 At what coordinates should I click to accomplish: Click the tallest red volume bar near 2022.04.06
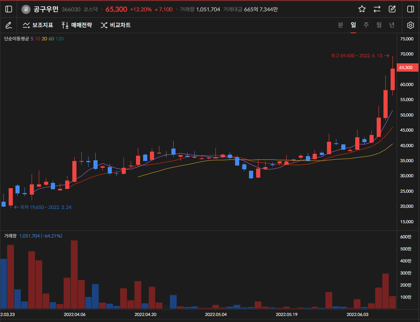point(74,274)
